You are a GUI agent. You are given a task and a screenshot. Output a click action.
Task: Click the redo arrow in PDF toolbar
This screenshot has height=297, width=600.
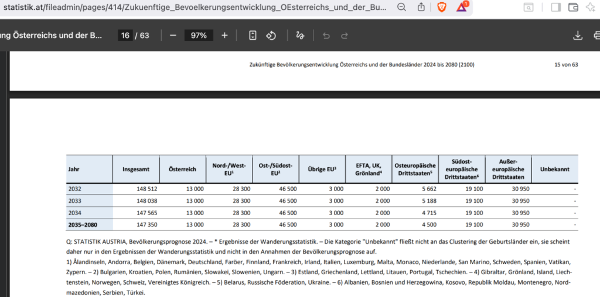[x=345, y=35]
